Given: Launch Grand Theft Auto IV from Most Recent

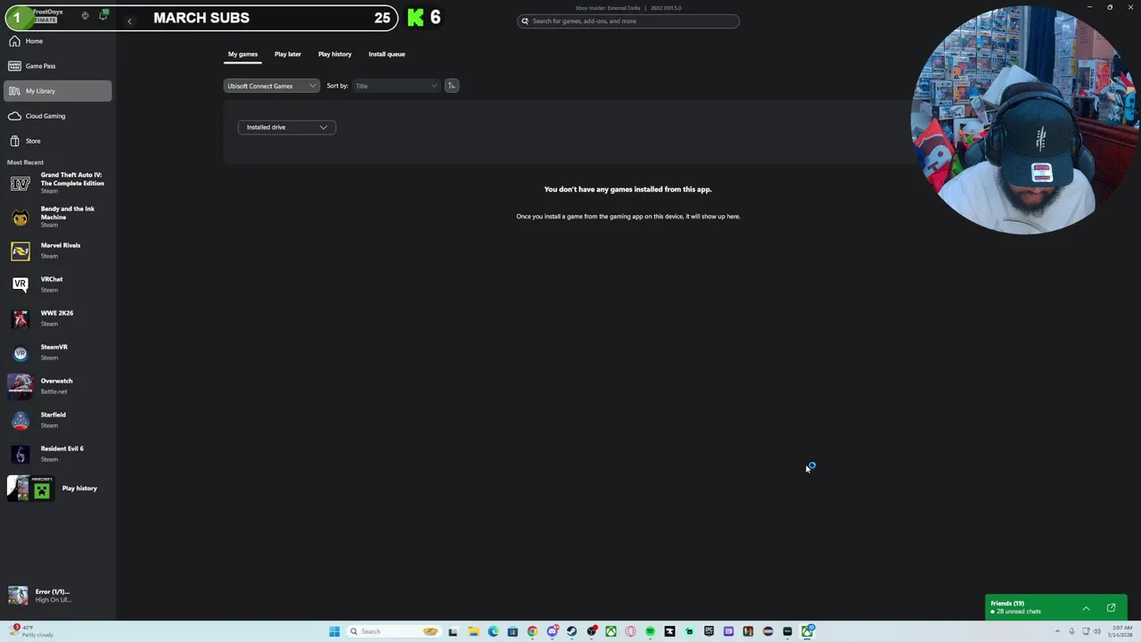Looking at the screenshot, I should click(57, 183).
